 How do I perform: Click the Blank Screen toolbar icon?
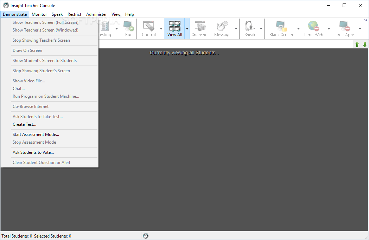(x=281, y=26)
